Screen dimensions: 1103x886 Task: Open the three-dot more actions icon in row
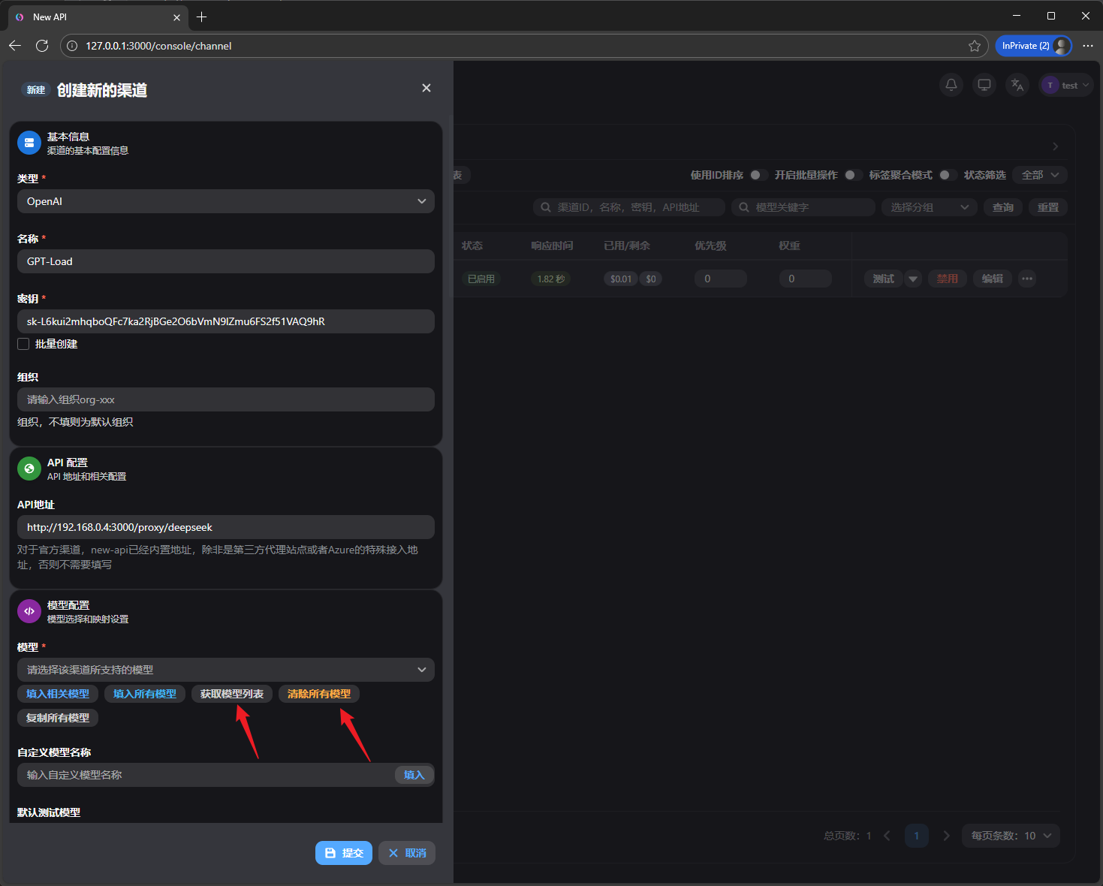coord(1027,279)
